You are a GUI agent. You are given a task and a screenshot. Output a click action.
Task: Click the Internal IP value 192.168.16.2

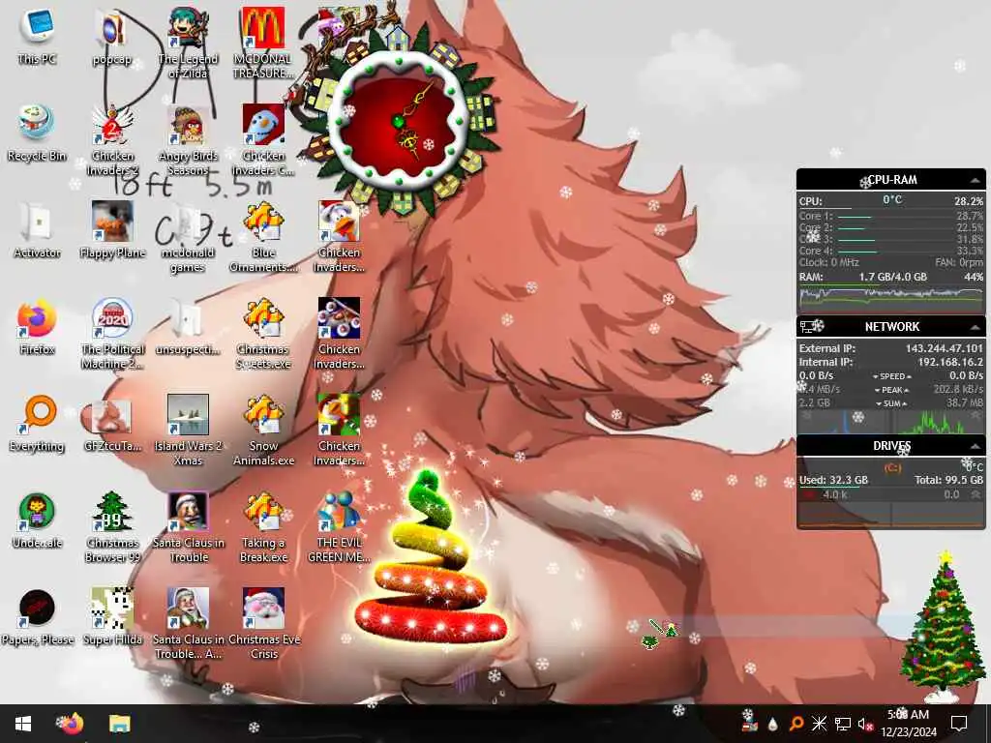[950, 362]
